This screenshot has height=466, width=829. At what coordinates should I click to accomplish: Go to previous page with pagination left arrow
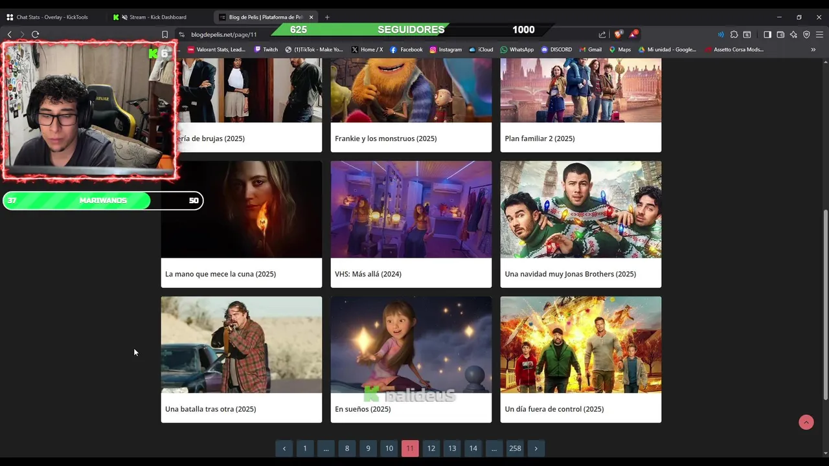(284, 449)
